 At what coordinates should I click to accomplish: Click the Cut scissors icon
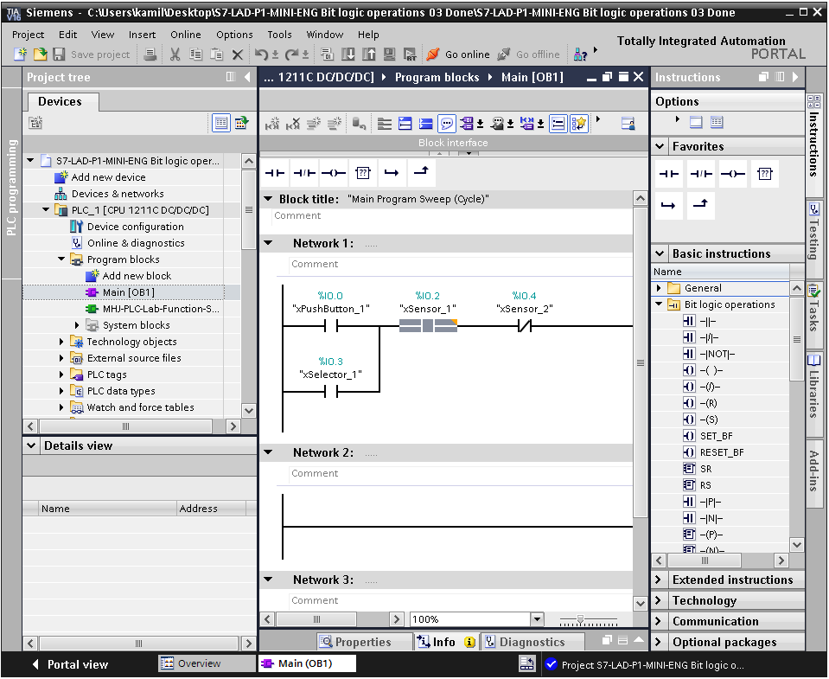(x=175, y=54)
